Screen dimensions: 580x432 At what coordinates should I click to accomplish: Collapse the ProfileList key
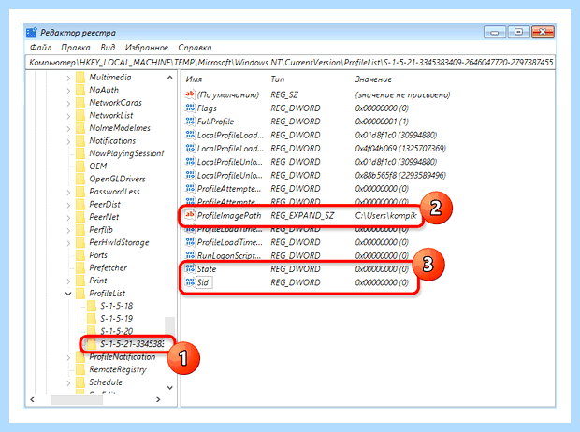tap(68, 294)
